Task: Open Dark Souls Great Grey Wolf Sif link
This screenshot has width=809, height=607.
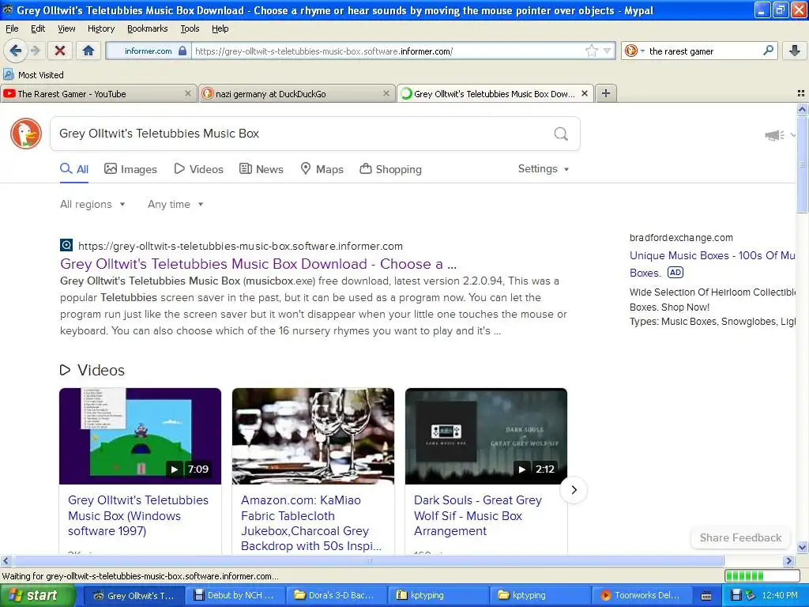Action: tap(478, 515)
